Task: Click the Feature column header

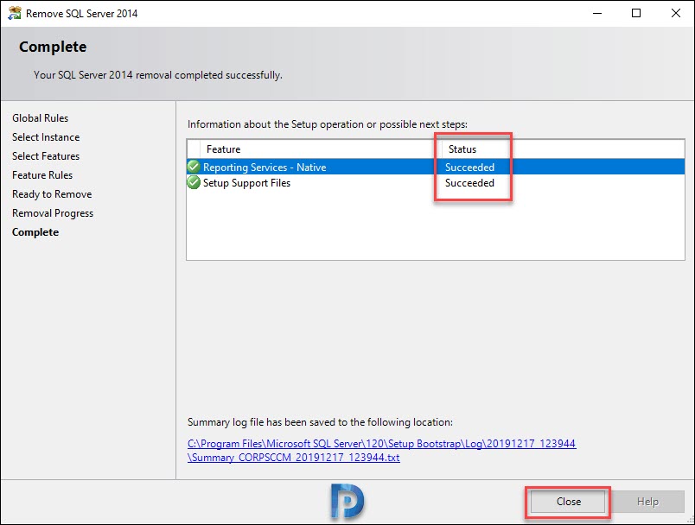Action: pos(223,149)
